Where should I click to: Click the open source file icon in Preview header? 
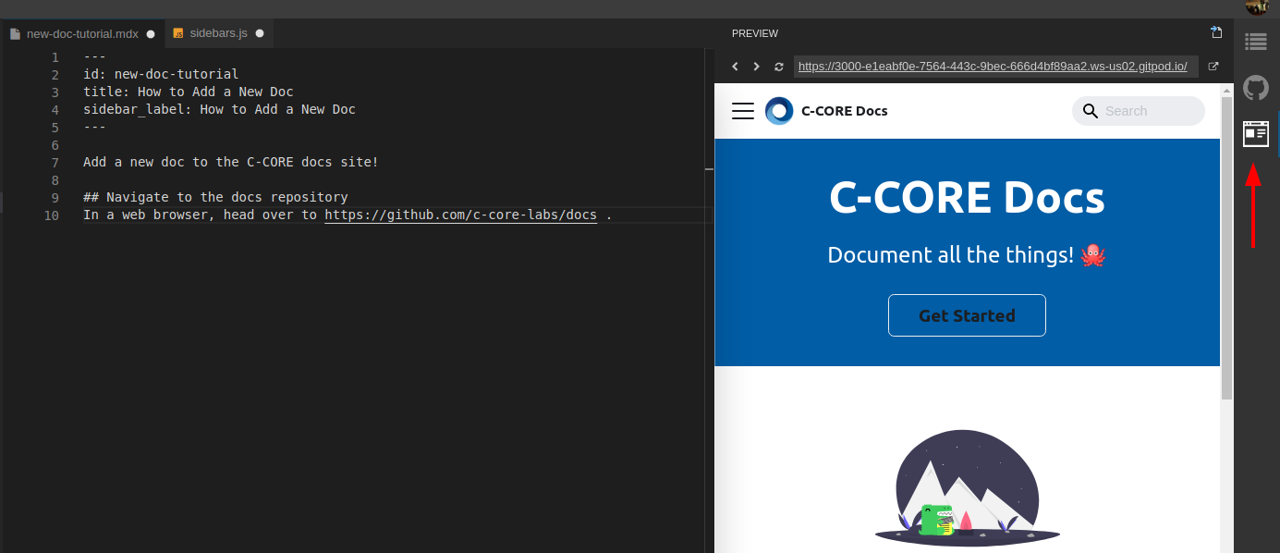click(1216, 33)
